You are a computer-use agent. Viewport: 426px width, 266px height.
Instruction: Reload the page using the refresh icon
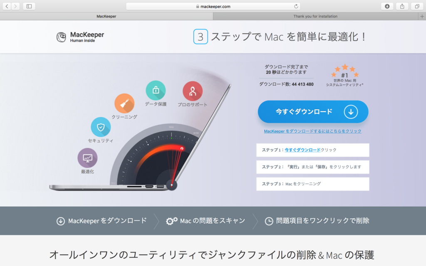(296, 6)
